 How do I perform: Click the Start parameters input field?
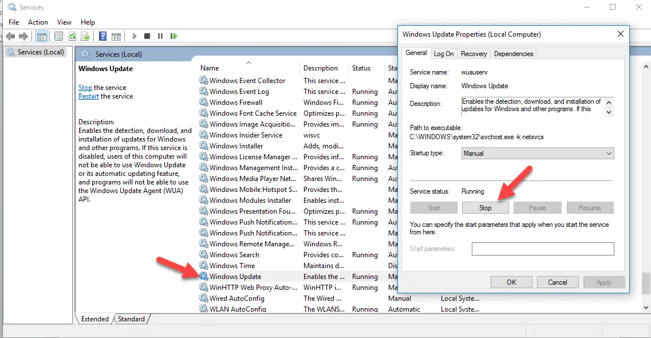click(x=543, y=249)
